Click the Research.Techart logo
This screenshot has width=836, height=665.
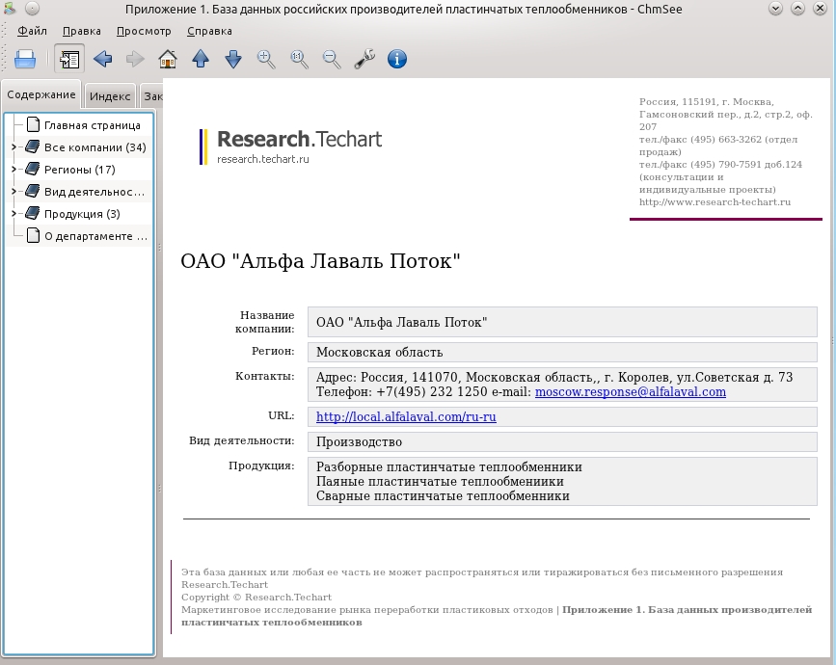290,146
